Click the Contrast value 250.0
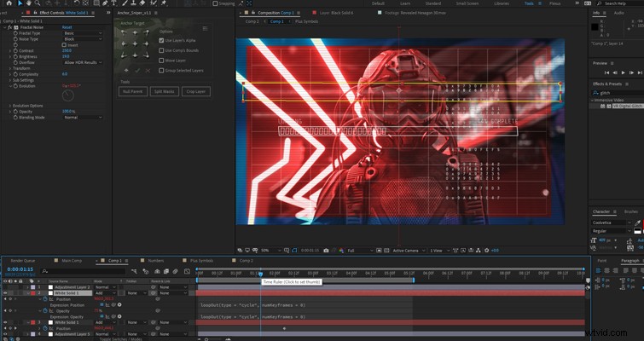This screenshot has width=644, height=341. 67,51
